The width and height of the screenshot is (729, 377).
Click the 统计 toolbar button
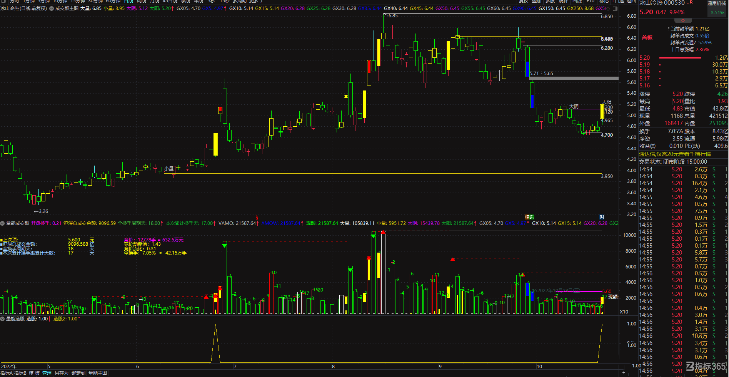(x=563, y=2)
